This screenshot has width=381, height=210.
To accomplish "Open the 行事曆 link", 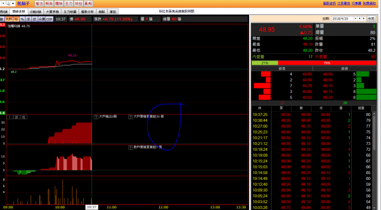I will tap(356, 3).
